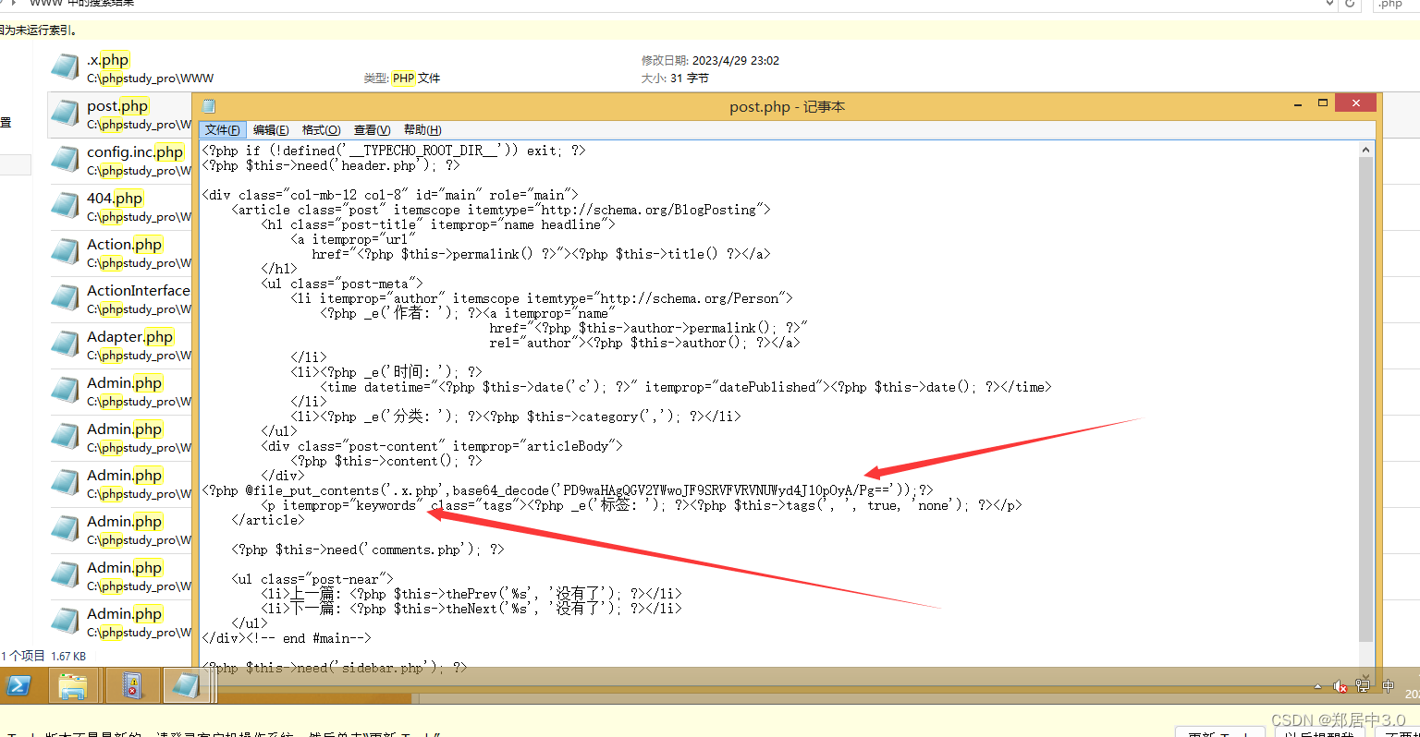Image resolution: width=1420 pixels, height=737 pixels.
Task: Switch to Notepad via its taskbar icon
Action: pyautogui.click(x=187, y=685)
